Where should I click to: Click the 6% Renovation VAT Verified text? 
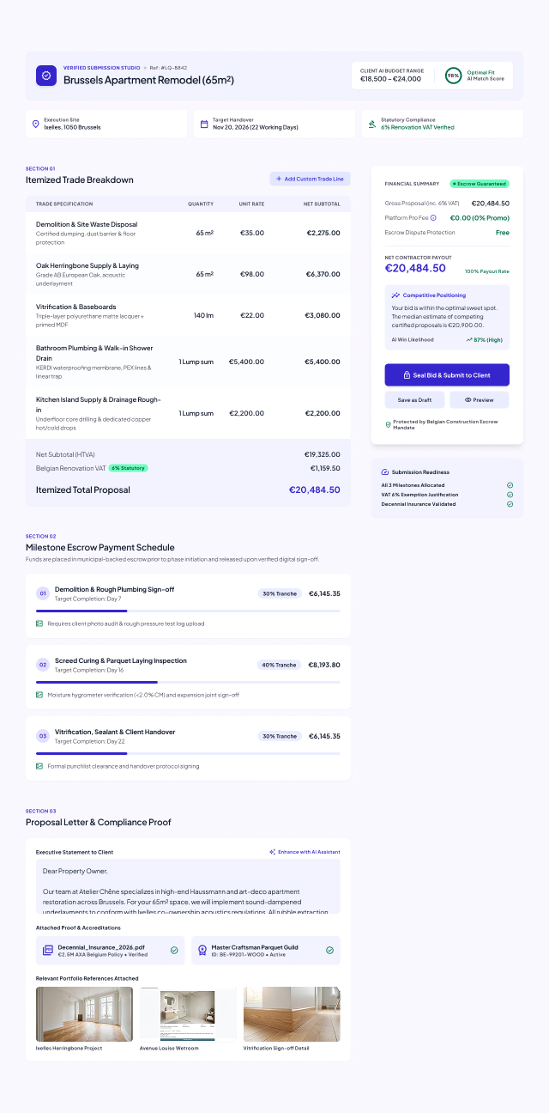click(x=418, y=127)
